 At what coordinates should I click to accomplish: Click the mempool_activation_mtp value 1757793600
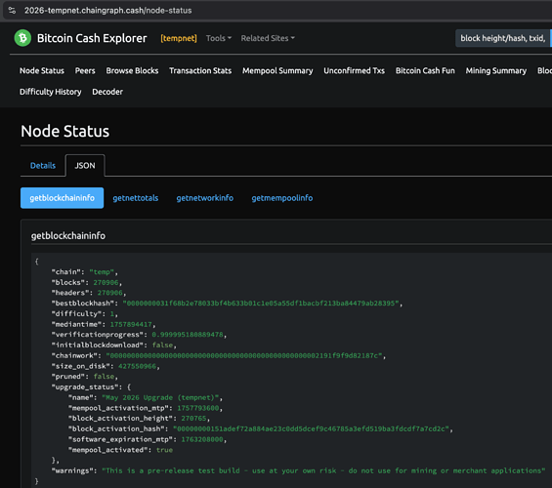[x=198, y=408]
